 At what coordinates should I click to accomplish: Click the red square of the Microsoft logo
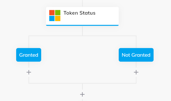click(x=52, y=13)
